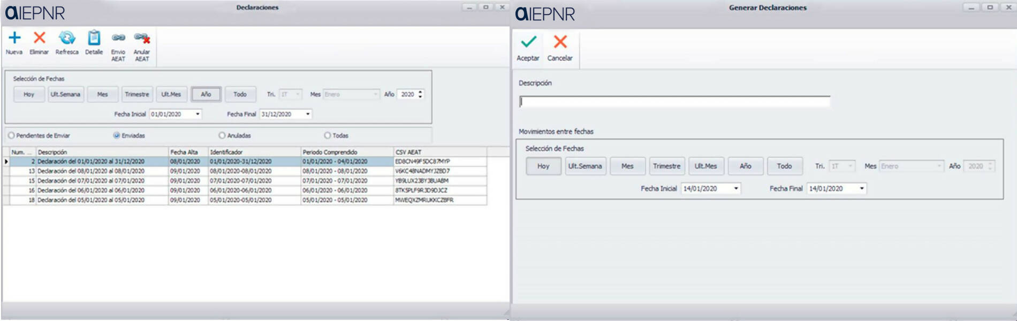Open Fecha Inicial dropdown showing 14/01/2020
The height and width of the screenshot is (321, 1017).
tap(736, 188)
